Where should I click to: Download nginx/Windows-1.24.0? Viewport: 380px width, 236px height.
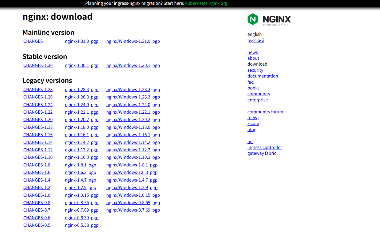tap(128, 105)
